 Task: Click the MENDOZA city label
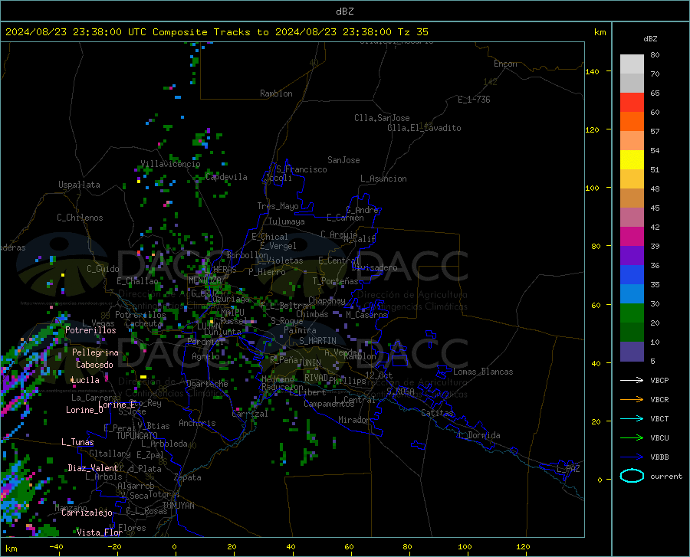tap(205, 280)
